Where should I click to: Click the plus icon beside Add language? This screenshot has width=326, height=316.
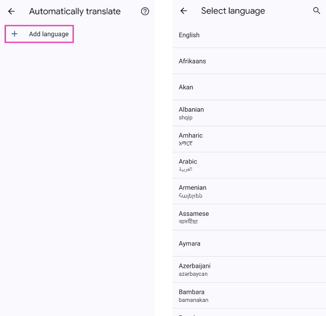pyautogui.click(x=15, y=34)
